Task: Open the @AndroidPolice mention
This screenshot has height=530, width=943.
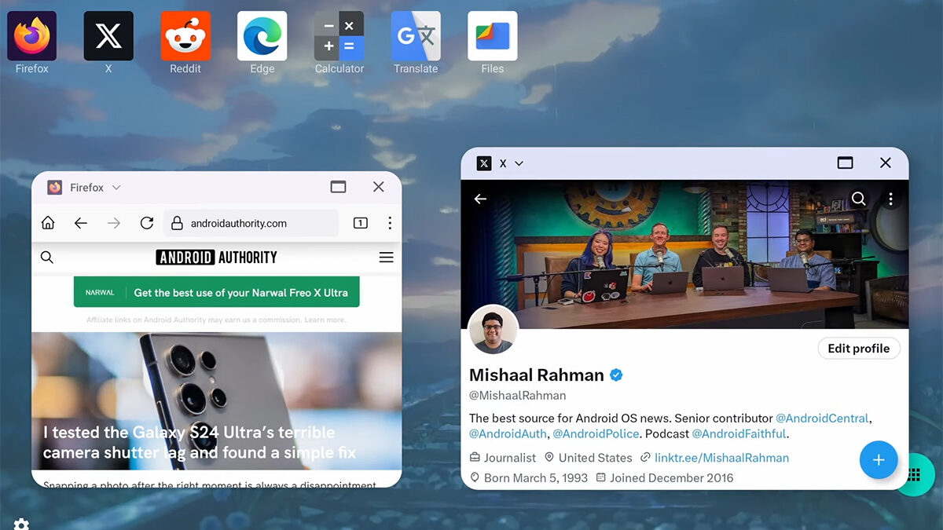Action: 596,433
